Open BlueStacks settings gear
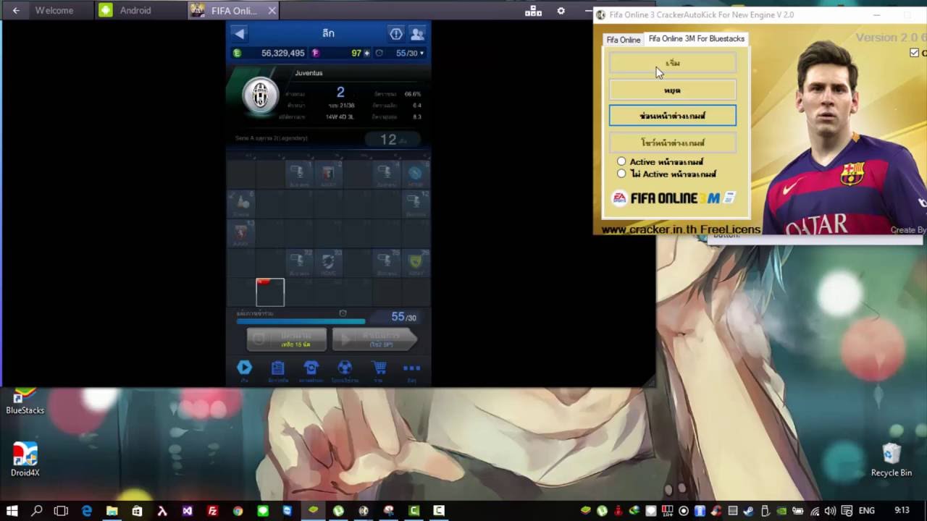Image resolution: width=927 pixels, height=521 pixels. point(561,11)
